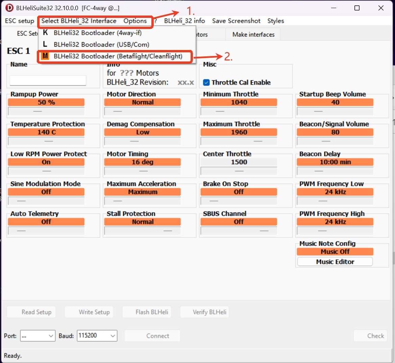The height and width of the screenshot is (363, 395).
Task: Click the Check button
Action: pyautogui.click(x=370, y=336)
